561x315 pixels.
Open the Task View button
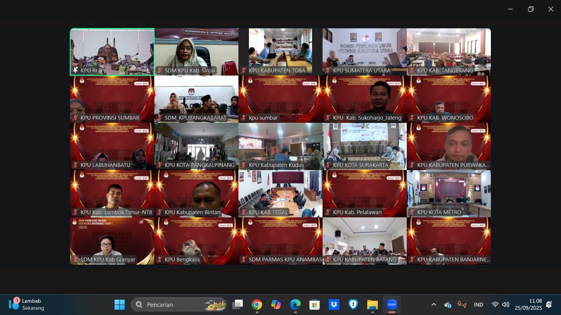coord(238,305)
